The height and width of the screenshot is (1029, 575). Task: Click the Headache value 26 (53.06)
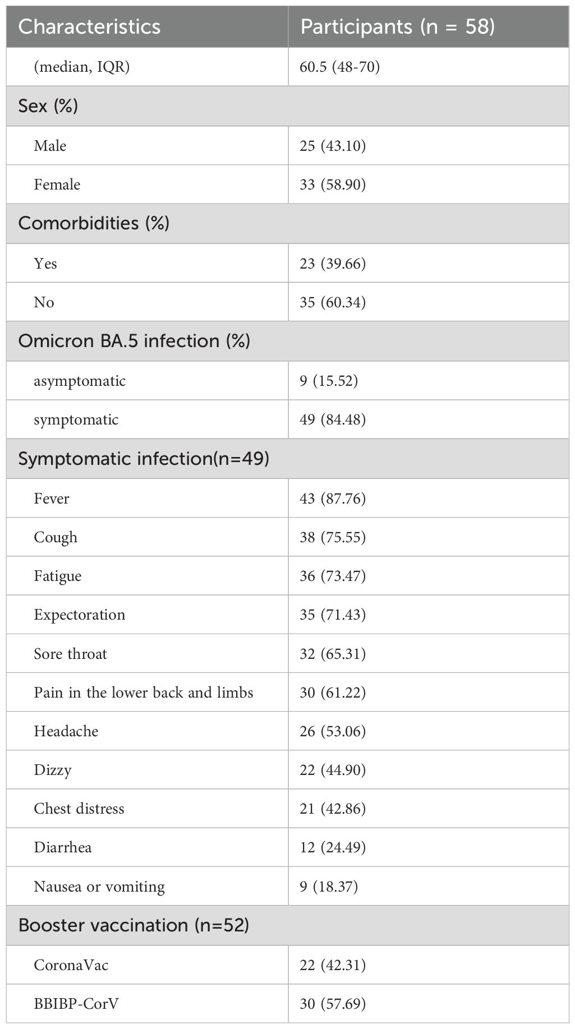(x=333, y=731)
